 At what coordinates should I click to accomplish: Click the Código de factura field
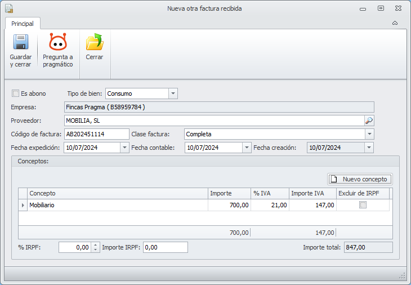97,134
